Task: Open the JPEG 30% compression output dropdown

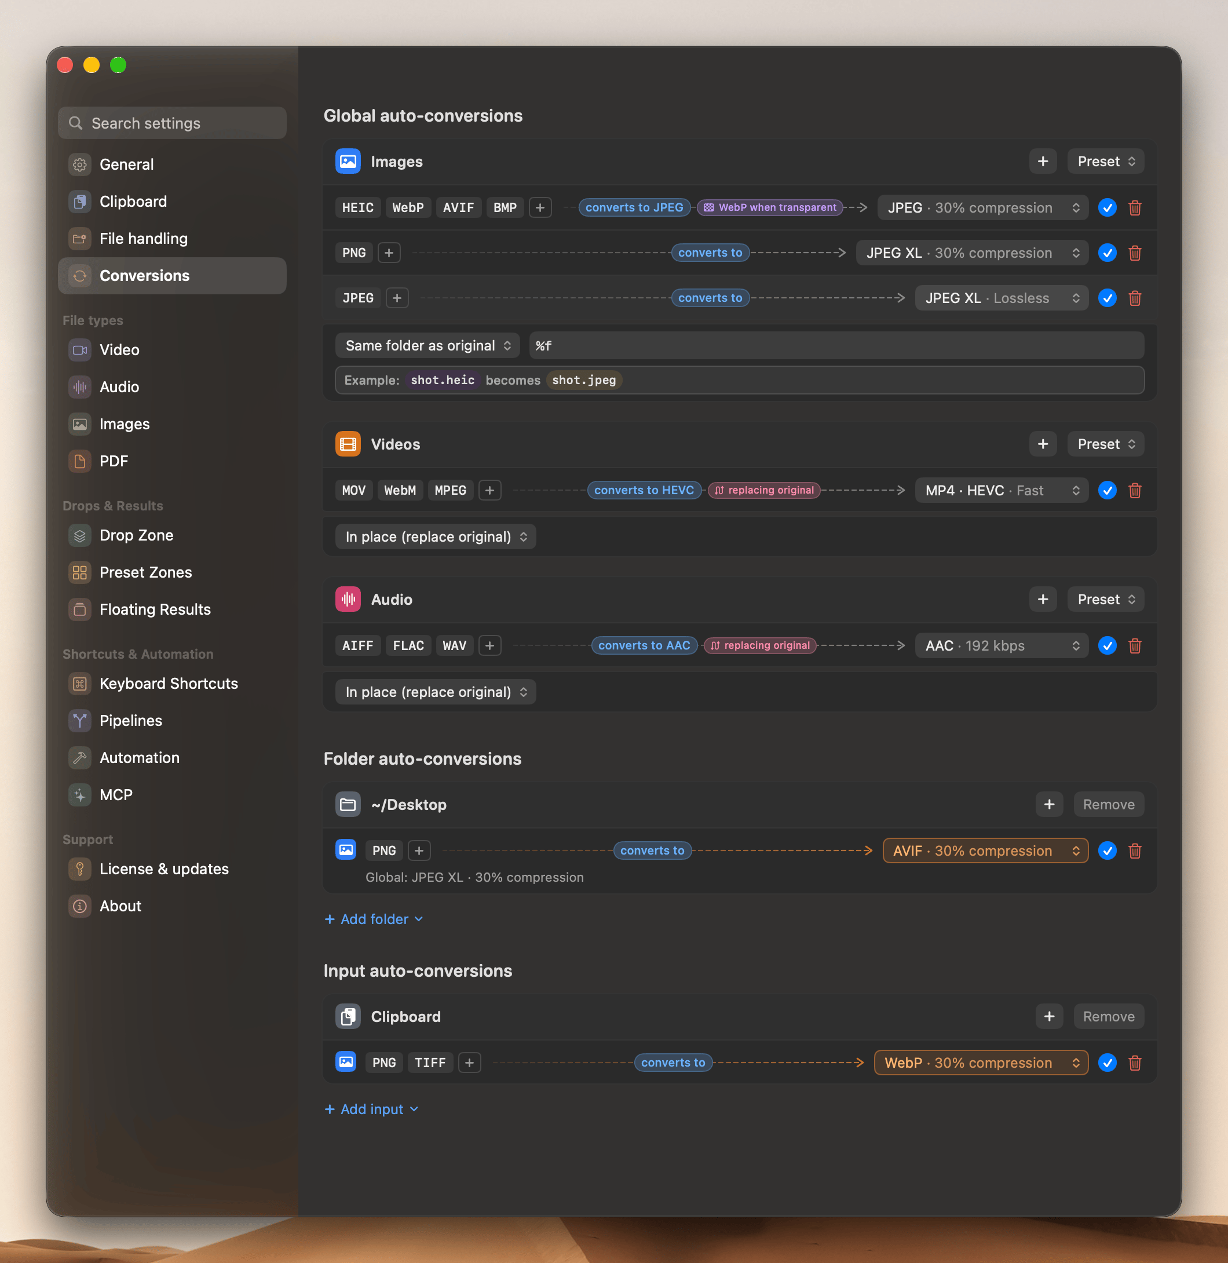Action: [x=982, y=208]
